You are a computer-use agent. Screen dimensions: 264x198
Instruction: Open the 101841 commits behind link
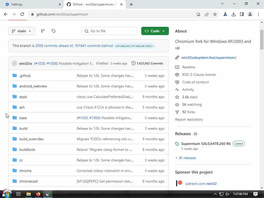(x=94, y=46)
